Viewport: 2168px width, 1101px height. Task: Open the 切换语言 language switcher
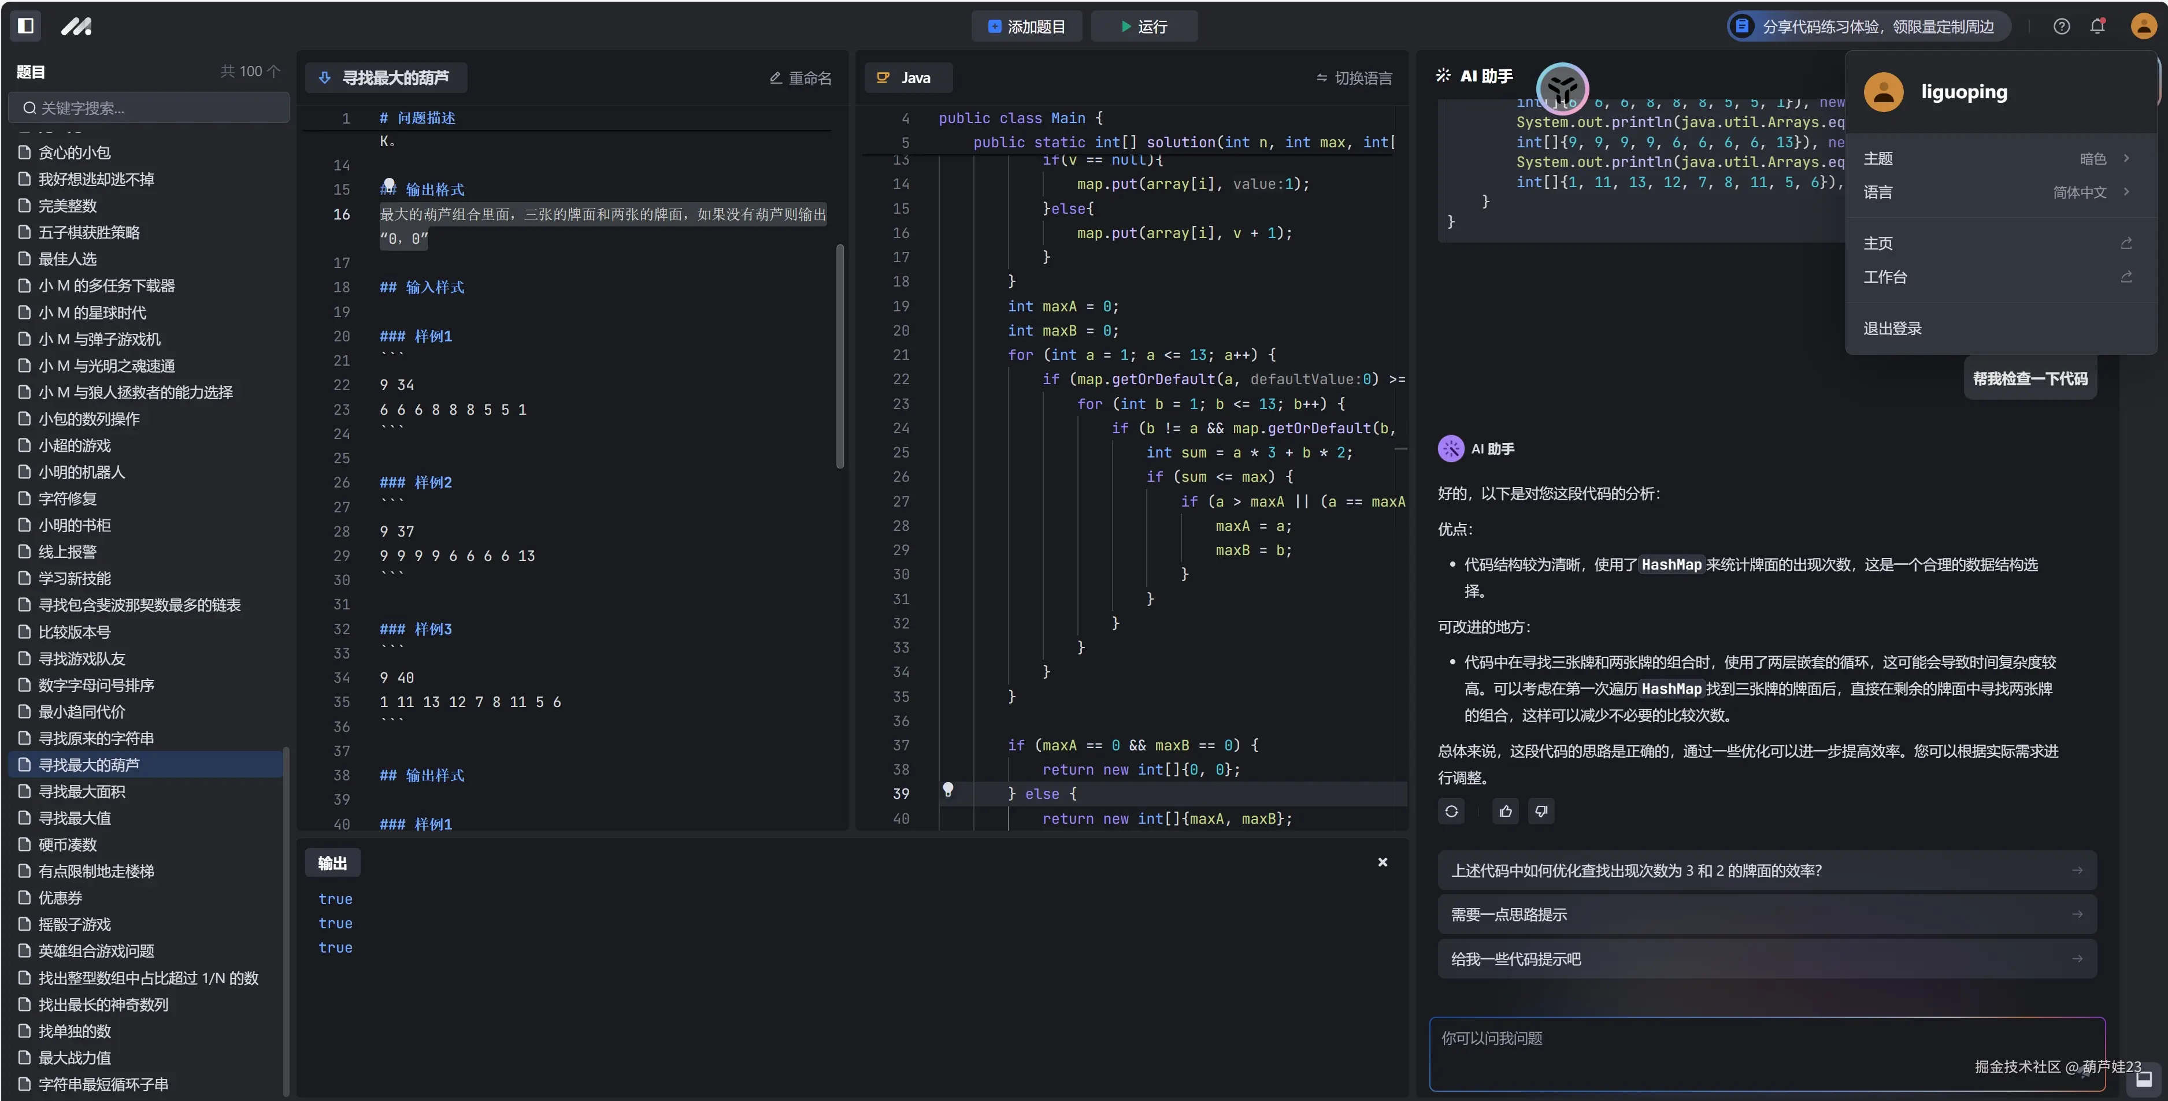(1354, 78)
